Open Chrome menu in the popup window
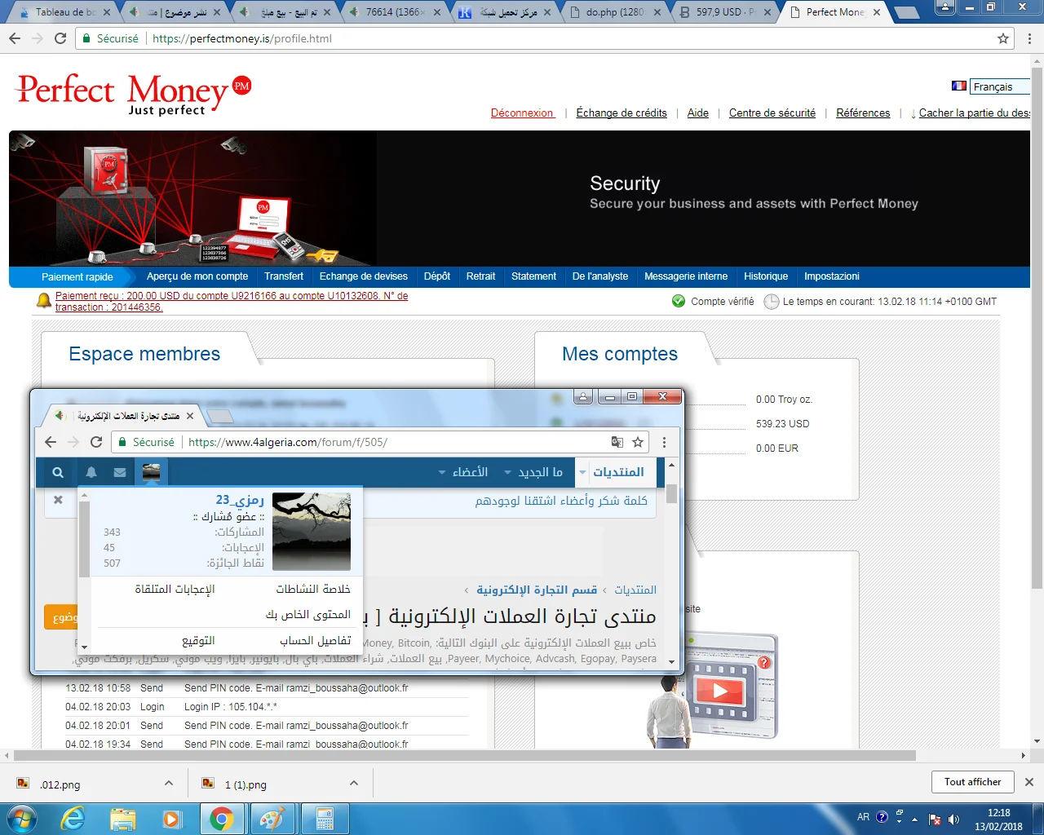Viewport: 1044px width, 835px height. pyautogui.click(x=664, y=442)
